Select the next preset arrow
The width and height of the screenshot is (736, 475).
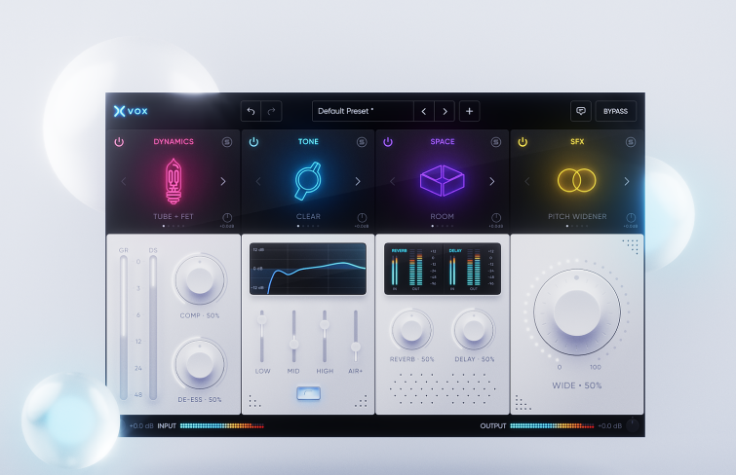click(x=445, y=111)
